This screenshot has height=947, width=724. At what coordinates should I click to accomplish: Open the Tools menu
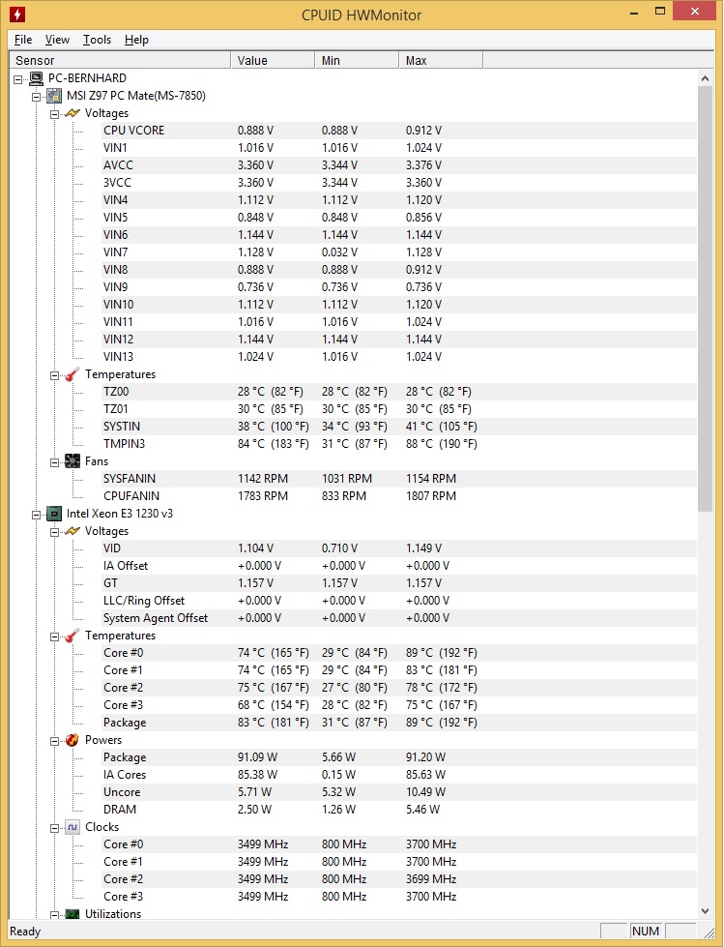click(97, 40)
